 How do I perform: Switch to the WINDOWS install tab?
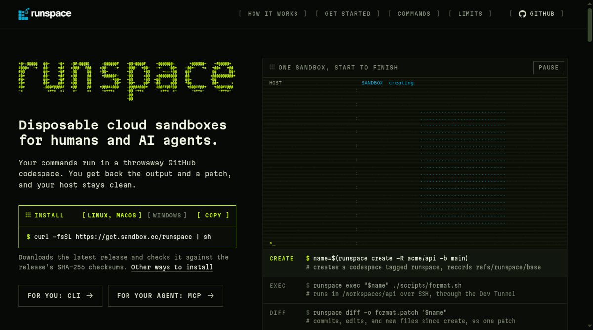tap(167, 215)
